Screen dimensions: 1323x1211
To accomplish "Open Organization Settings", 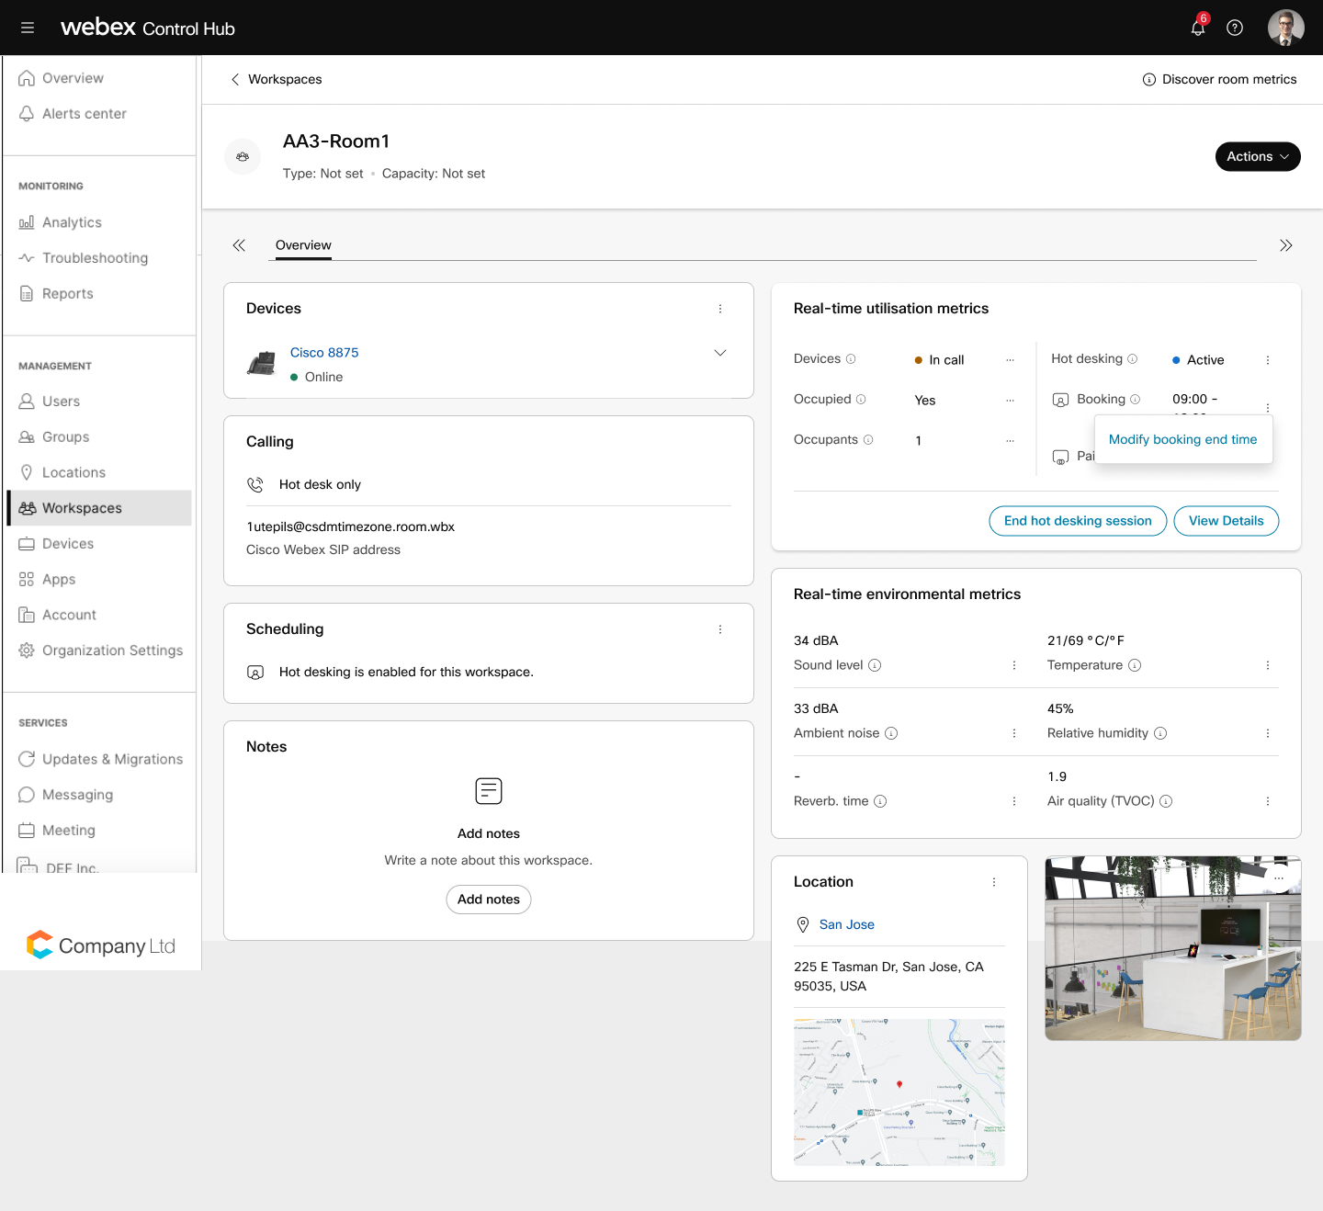I will pyautogui.click(x=99, y=651).
